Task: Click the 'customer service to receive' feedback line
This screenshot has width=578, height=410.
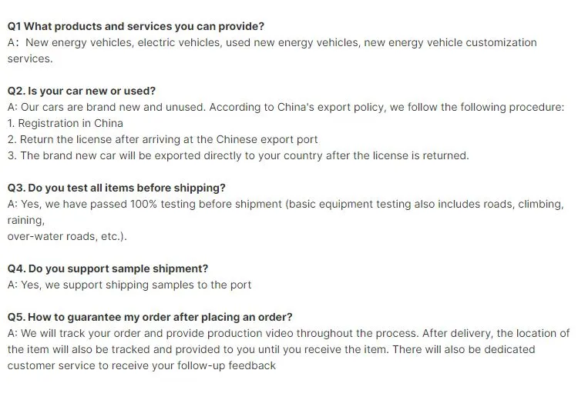Action: coord(141,365)
